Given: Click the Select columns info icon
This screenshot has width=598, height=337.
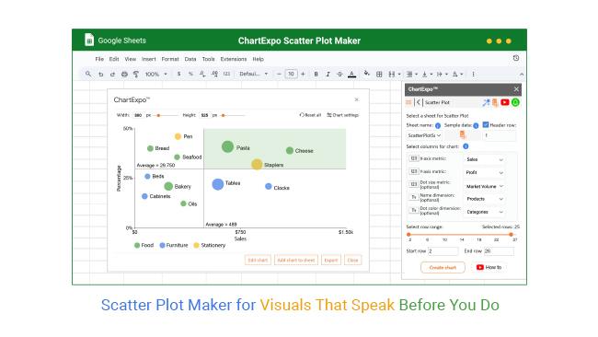Looking at the screenshot, I should pyautogui.click(x=466, y=146).
